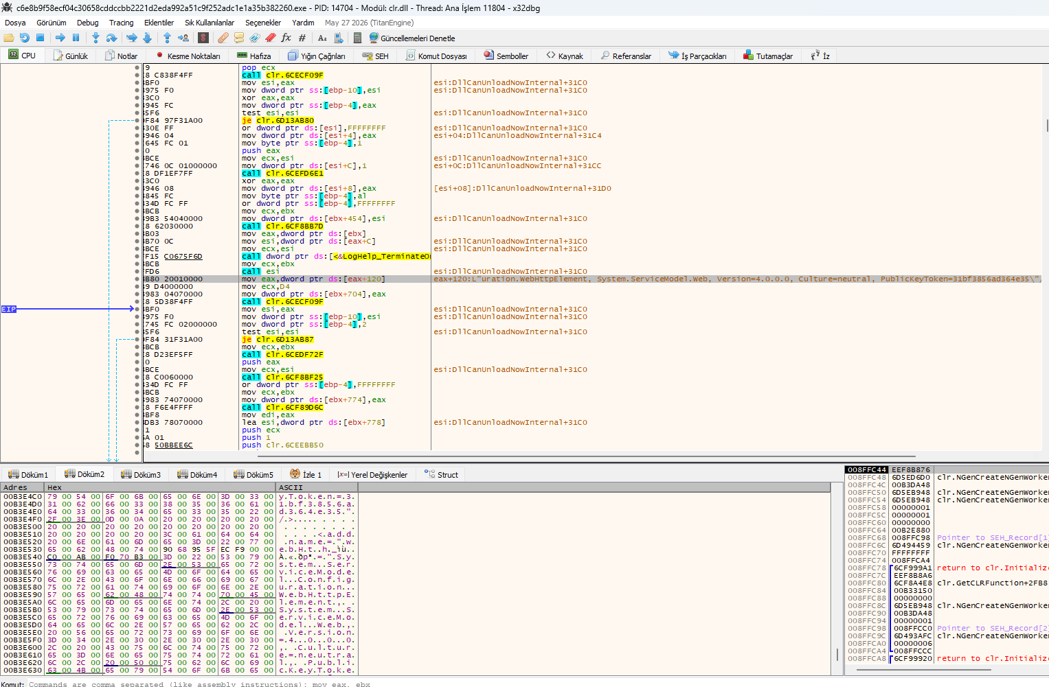Click the Open file folder icon
The height and width of the screenshot is (687, 1049).
[9, 38]
